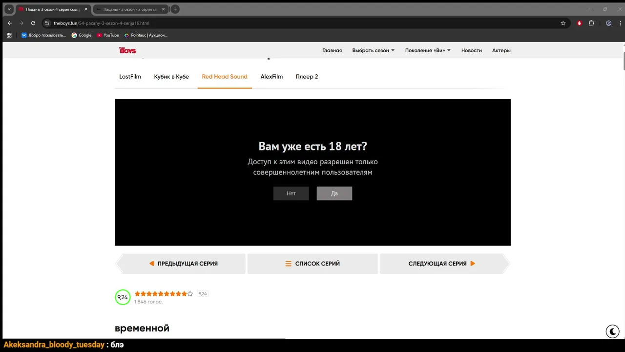This screenshot has width=625, height=352.
Task: Close the 'Пацаны - 3 сезон - 2 серия' tab
Action: 163,9
